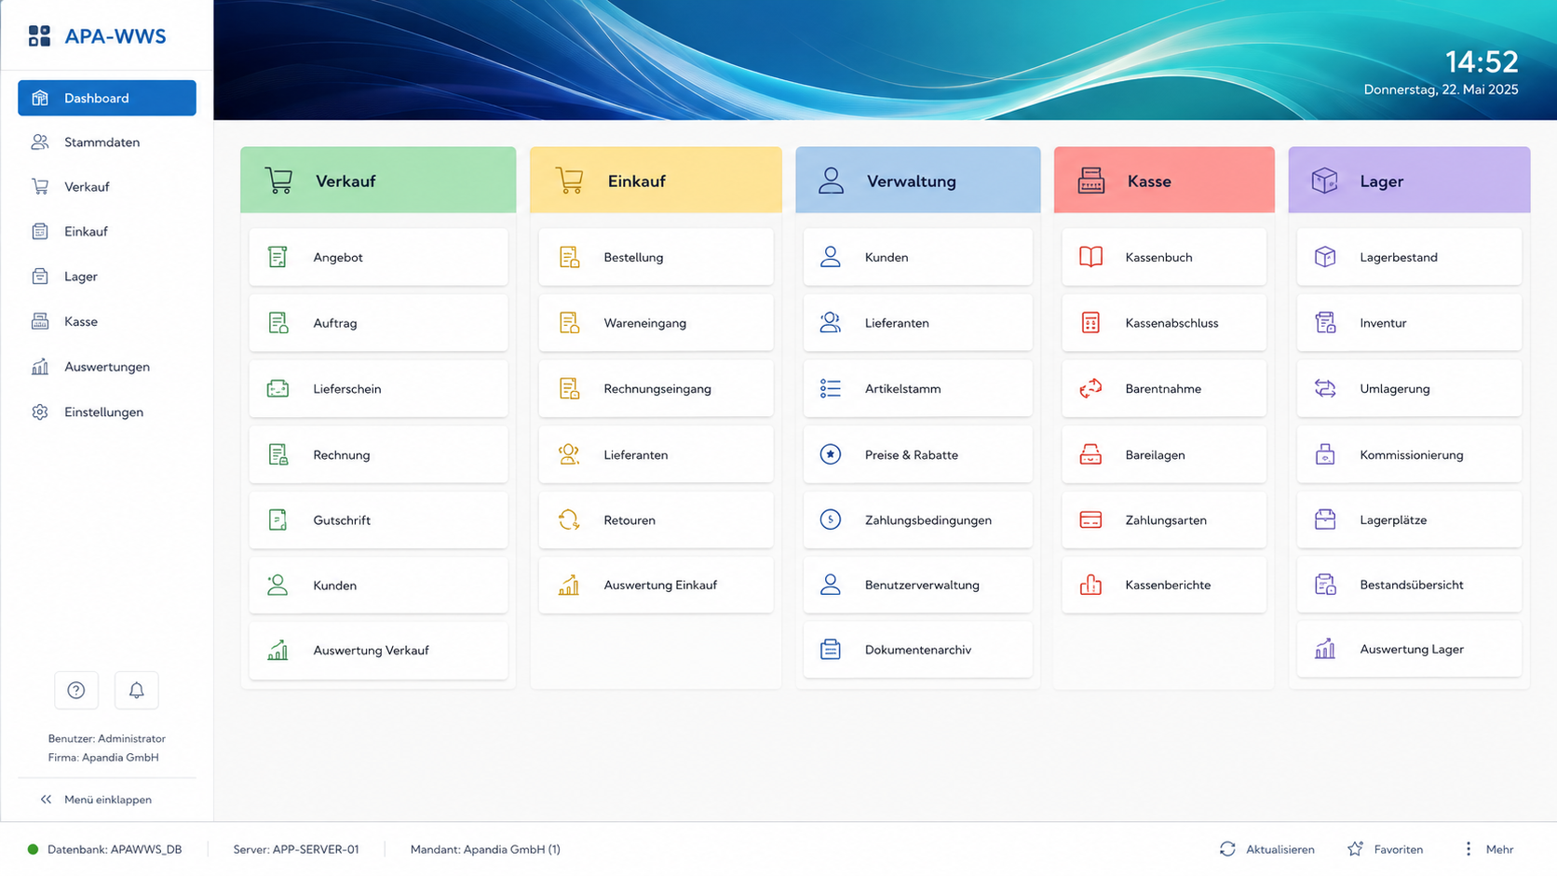Click the Firma: Apandia GmbH text
The image size is (1557, 876).
(103, 757)
